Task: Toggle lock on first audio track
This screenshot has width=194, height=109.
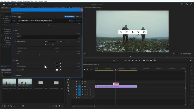Action: point(77,90)
